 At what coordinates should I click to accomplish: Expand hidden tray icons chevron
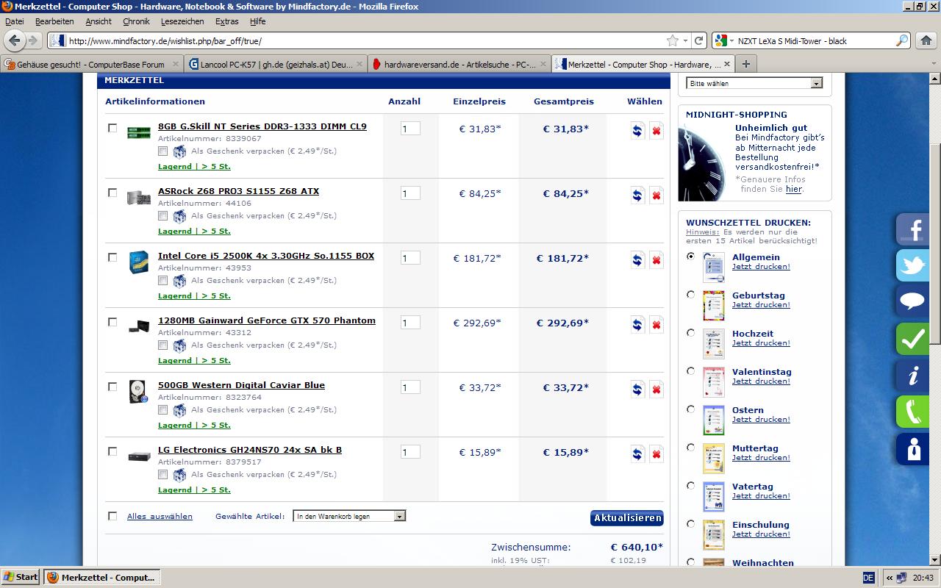tap(890, 578)
